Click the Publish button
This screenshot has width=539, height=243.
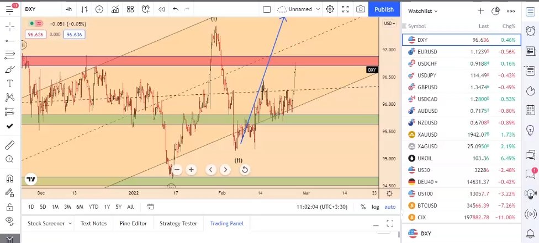pos(384,9)
